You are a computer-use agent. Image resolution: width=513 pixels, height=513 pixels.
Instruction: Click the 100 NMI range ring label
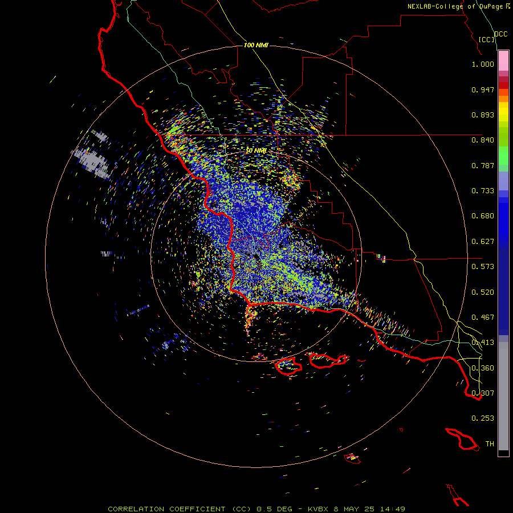point(256,45)
